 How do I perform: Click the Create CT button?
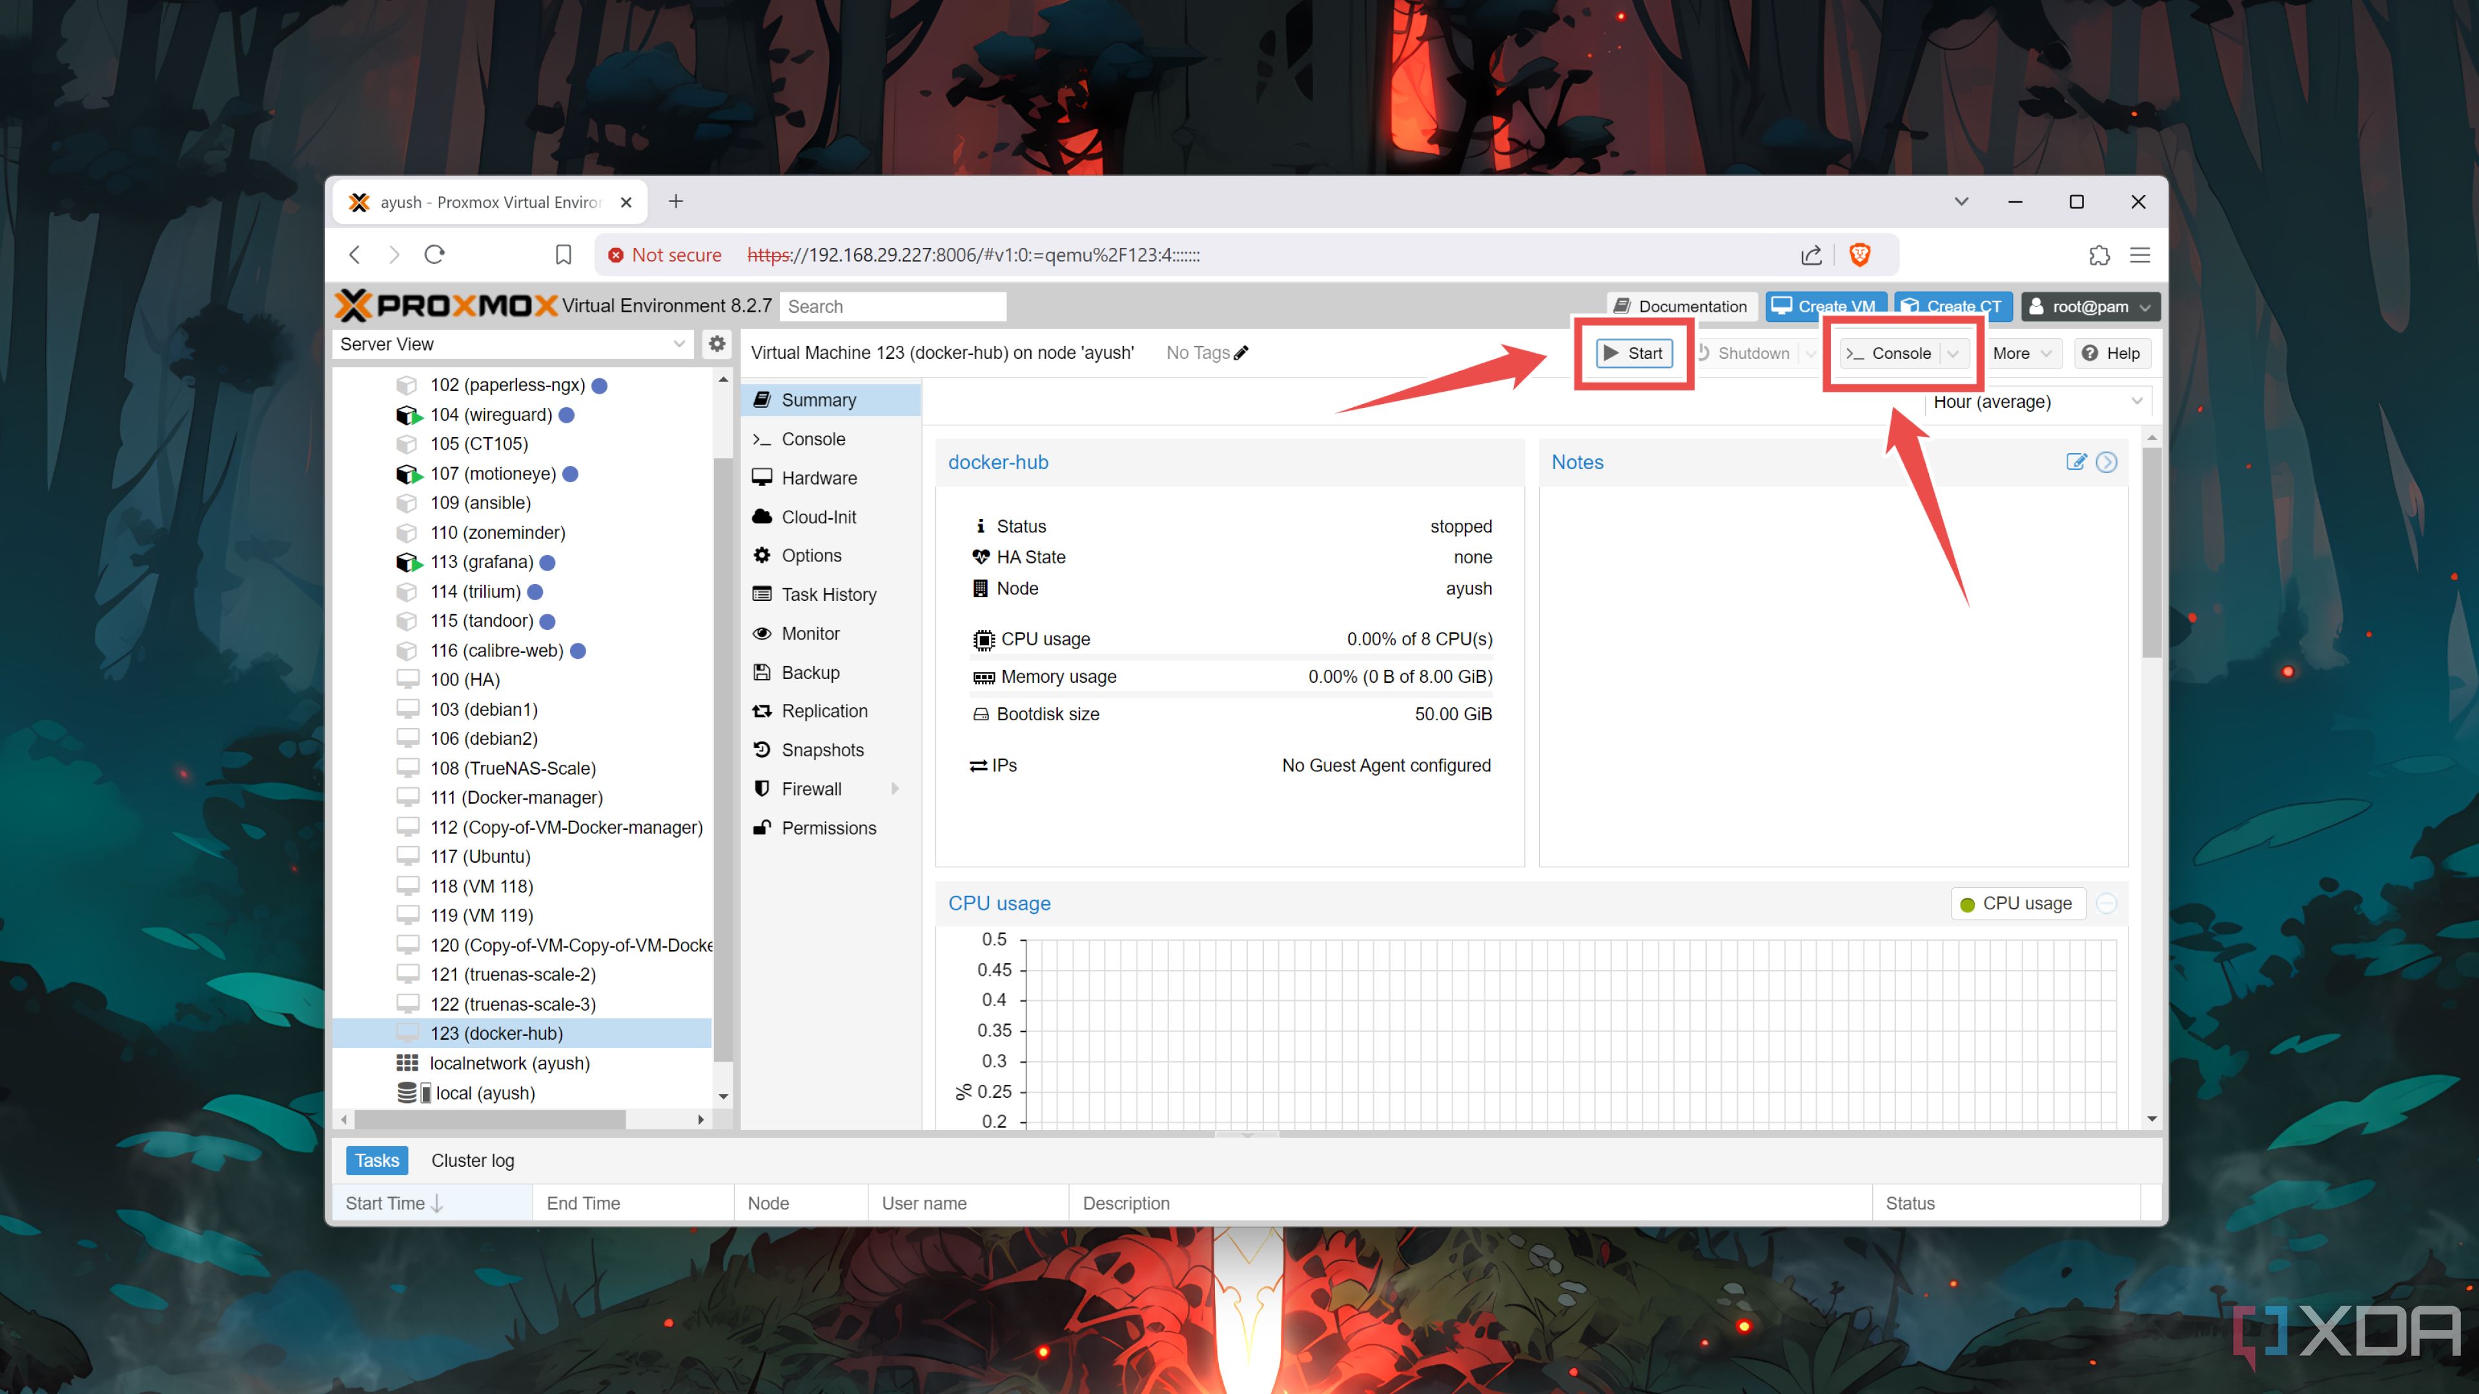(1952, 306)
